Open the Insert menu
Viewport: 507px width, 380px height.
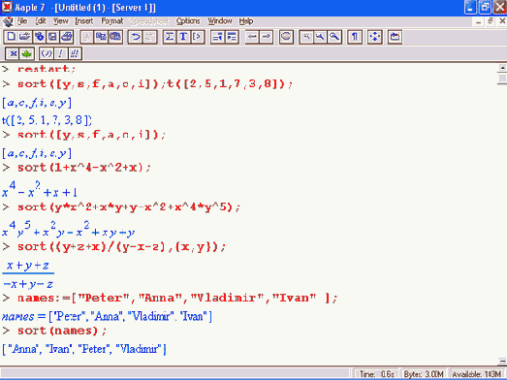point(83,21)
